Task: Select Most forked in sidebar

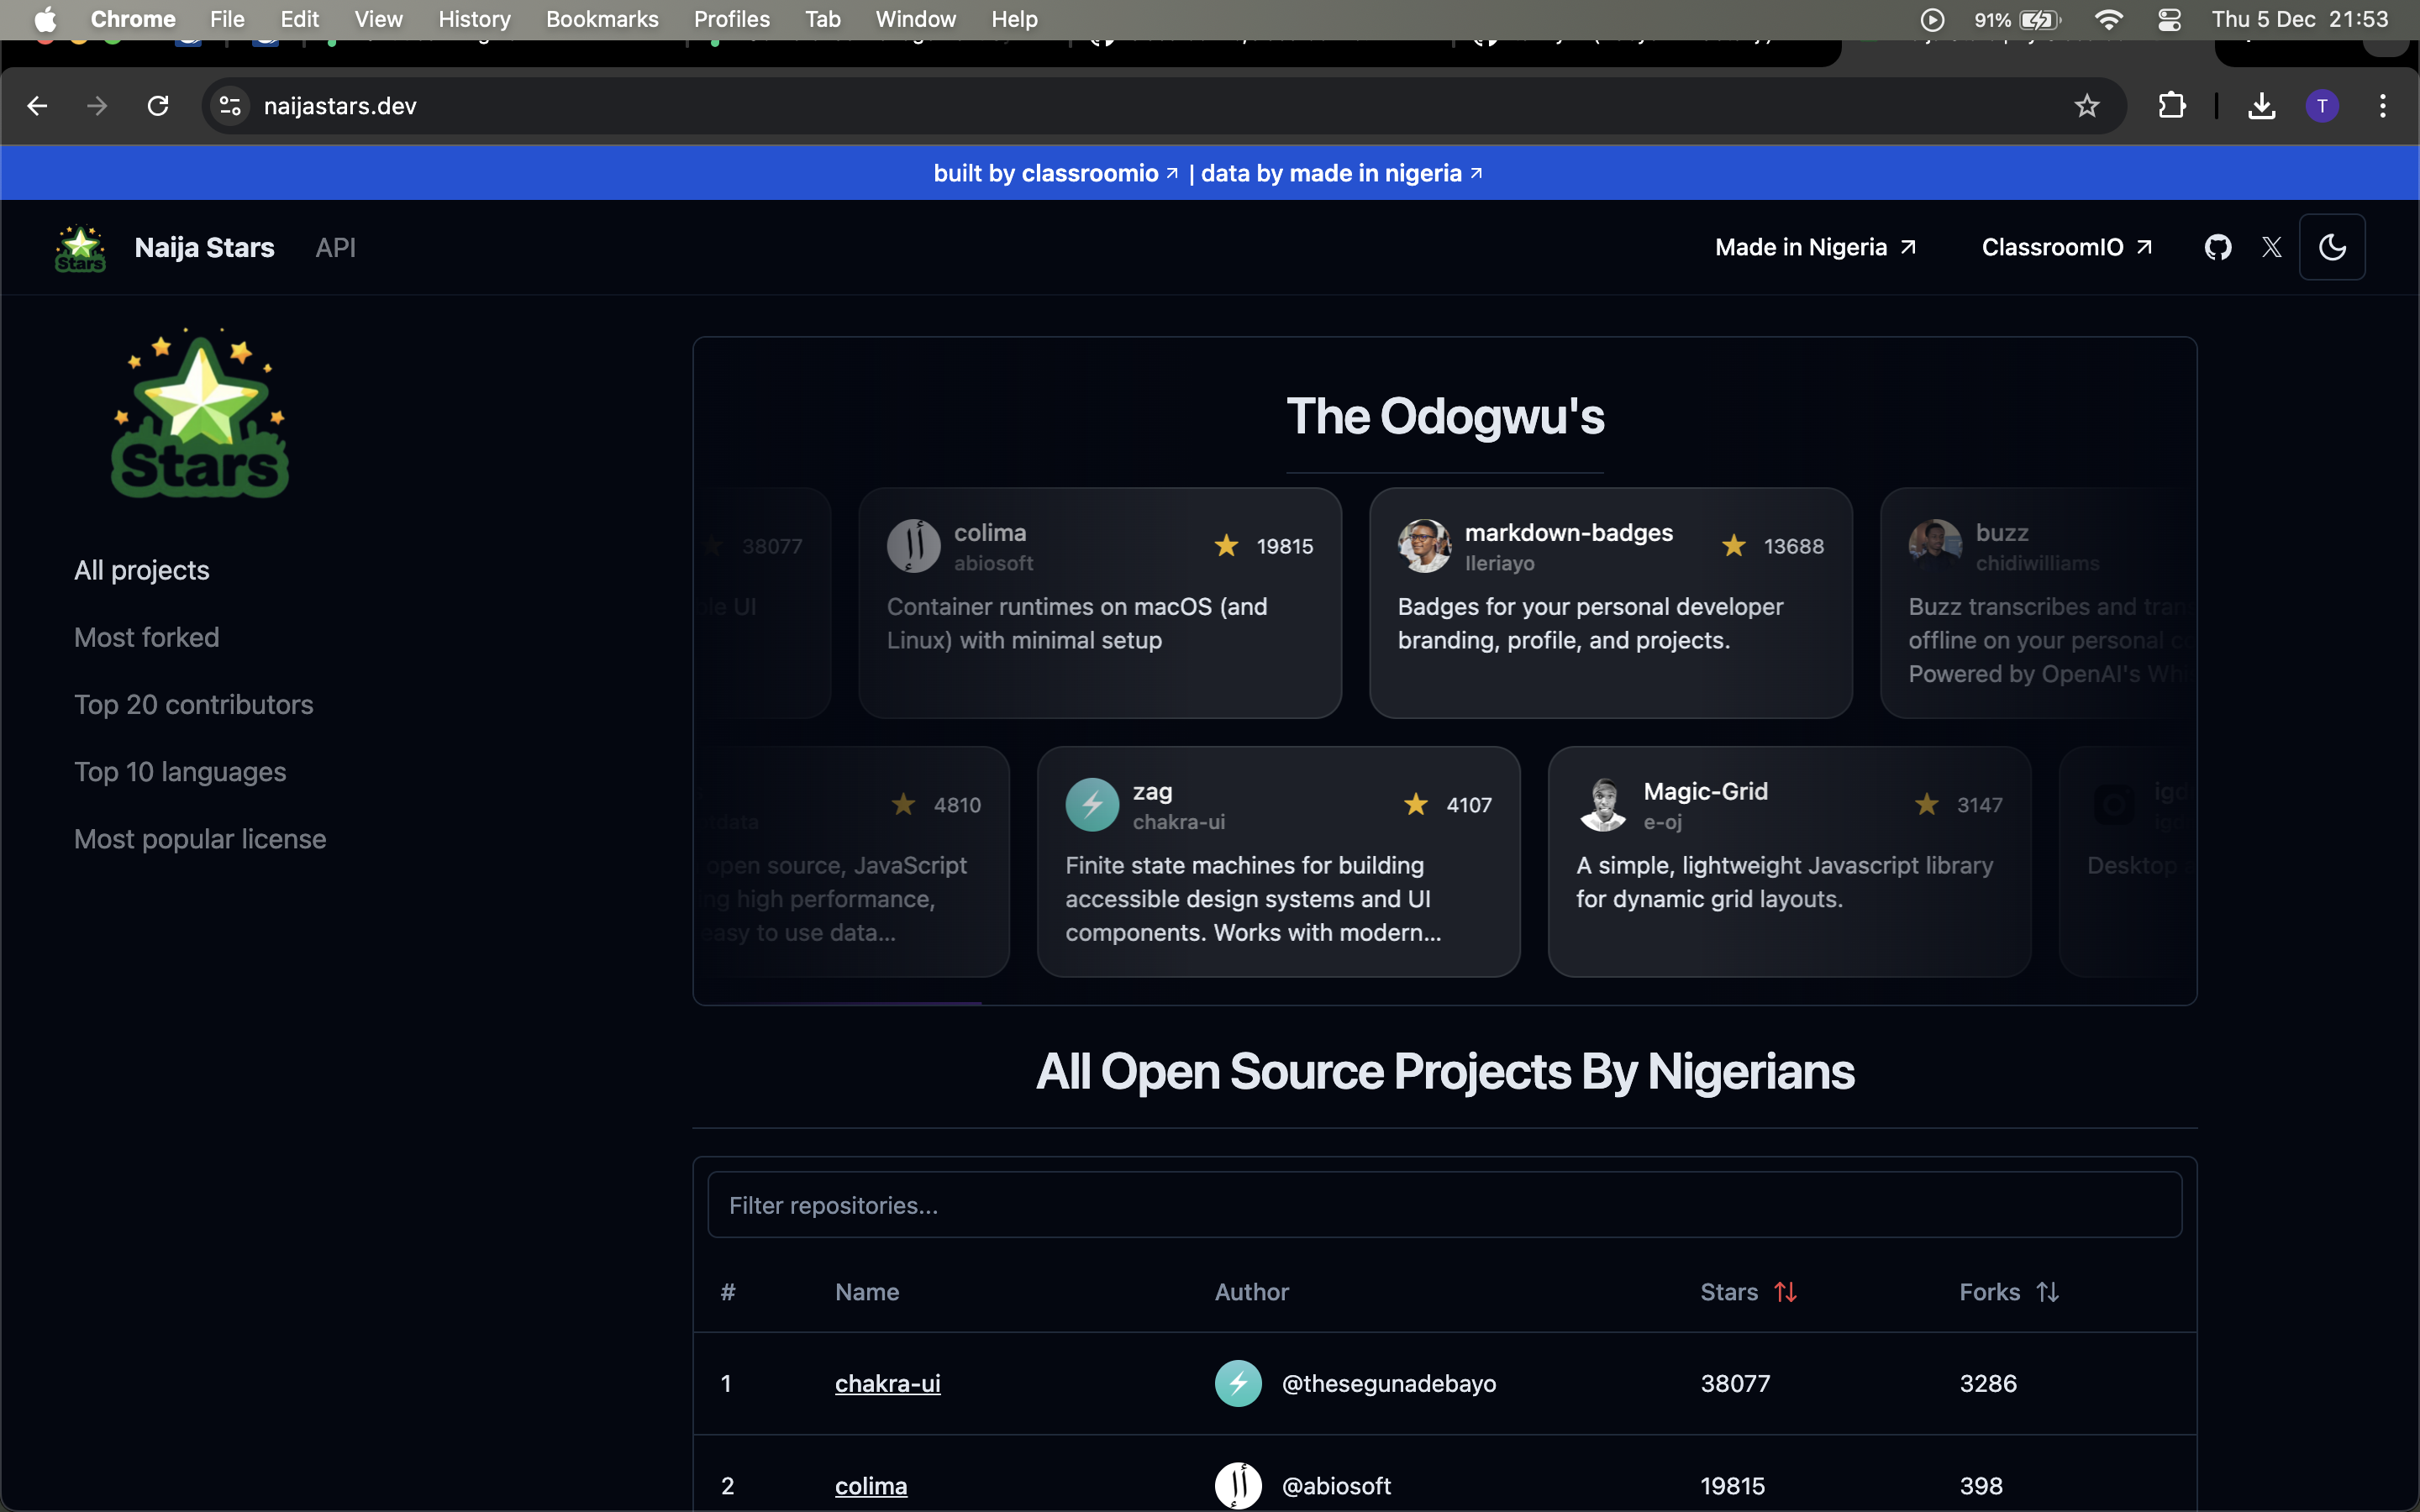Action: 146,637
